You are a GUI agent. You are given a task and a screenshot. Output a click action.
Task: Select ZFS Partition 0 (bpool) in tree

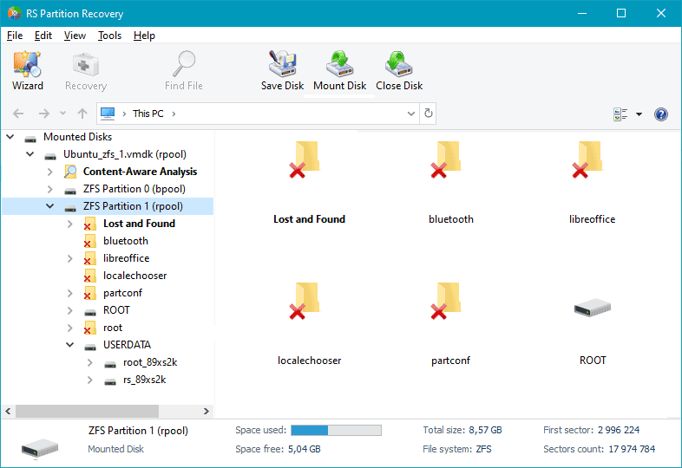click(x=134, y=189)
